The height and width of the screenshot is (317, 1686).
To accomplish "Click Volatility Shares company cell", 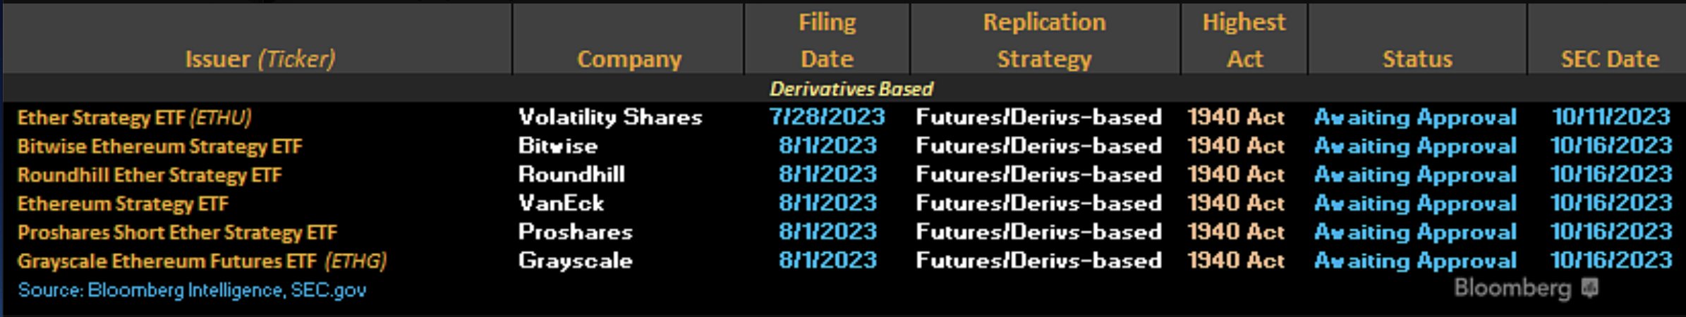I will [x=610, y=117].
